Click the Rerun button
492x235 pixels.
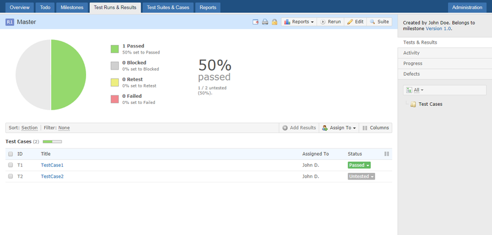click(331, 22)
